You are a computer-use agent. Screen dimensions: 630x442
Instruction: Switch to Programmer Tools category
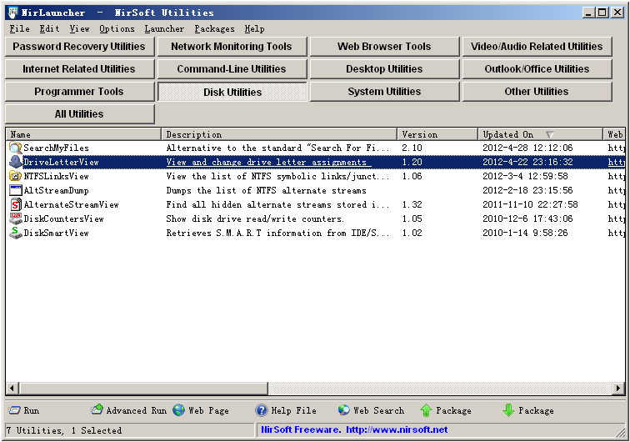tap(79, 92)
